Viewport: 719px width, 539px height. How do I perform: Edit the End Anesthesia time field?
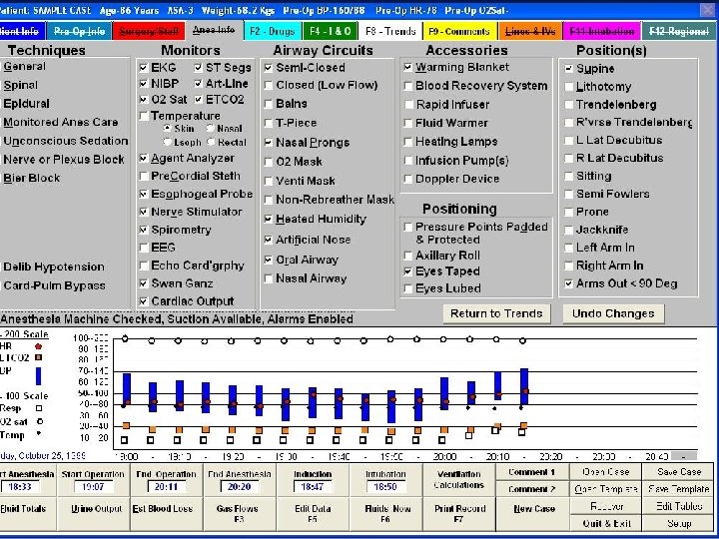pyautogui.click(x=239, y=487)
